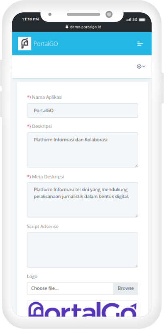
Task: Click the signal strength icon in status bar
Action: 128,19
